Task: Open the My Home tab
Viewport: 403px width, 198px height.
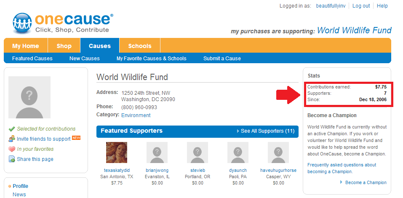Action: tap(26, 46)
